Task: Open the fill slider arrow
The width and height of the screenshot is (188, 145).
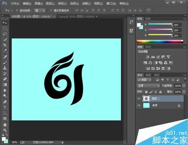Action: [184, 92]
